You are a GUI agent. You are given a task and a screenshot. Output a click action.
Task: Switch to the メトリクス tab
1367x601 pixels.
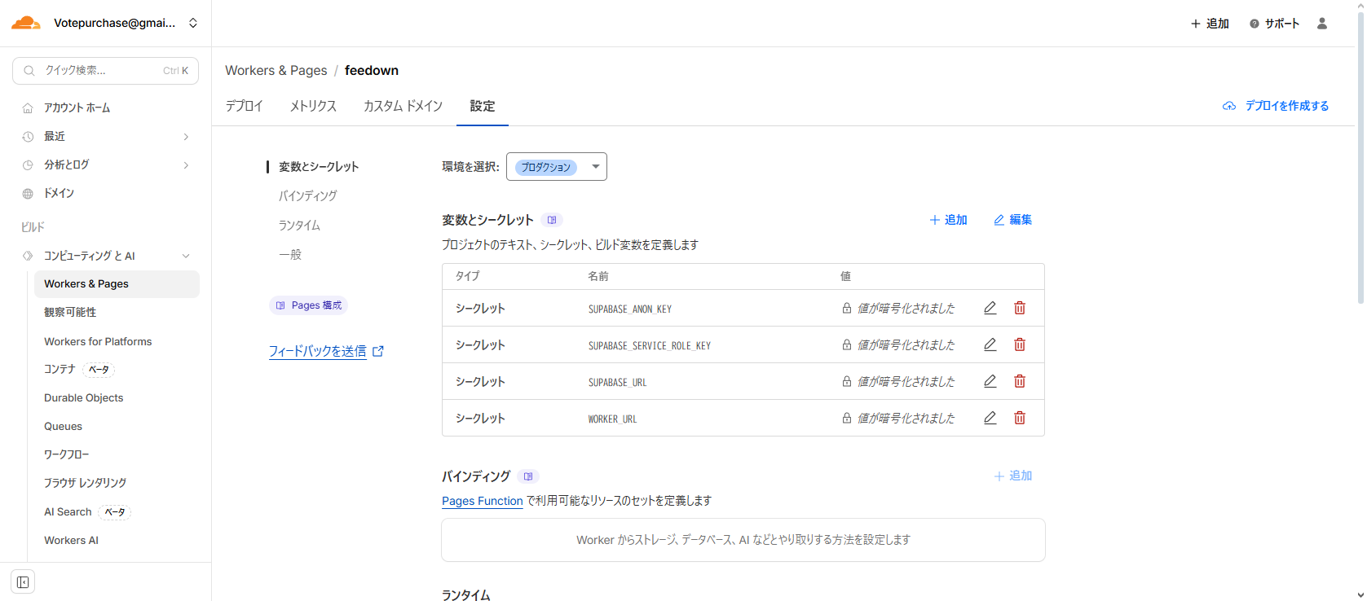pos(313,106)
